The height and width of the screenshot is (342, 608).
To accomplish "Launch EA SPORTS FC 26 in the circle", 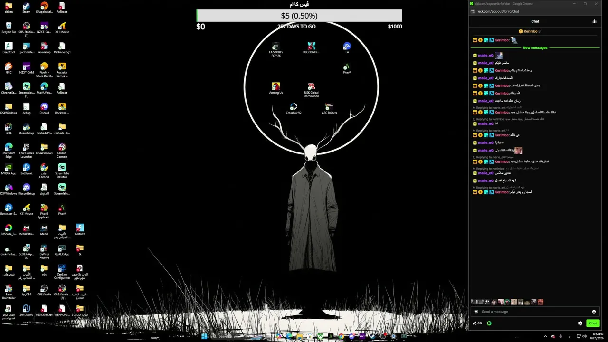I will click(x=275, y=49).
